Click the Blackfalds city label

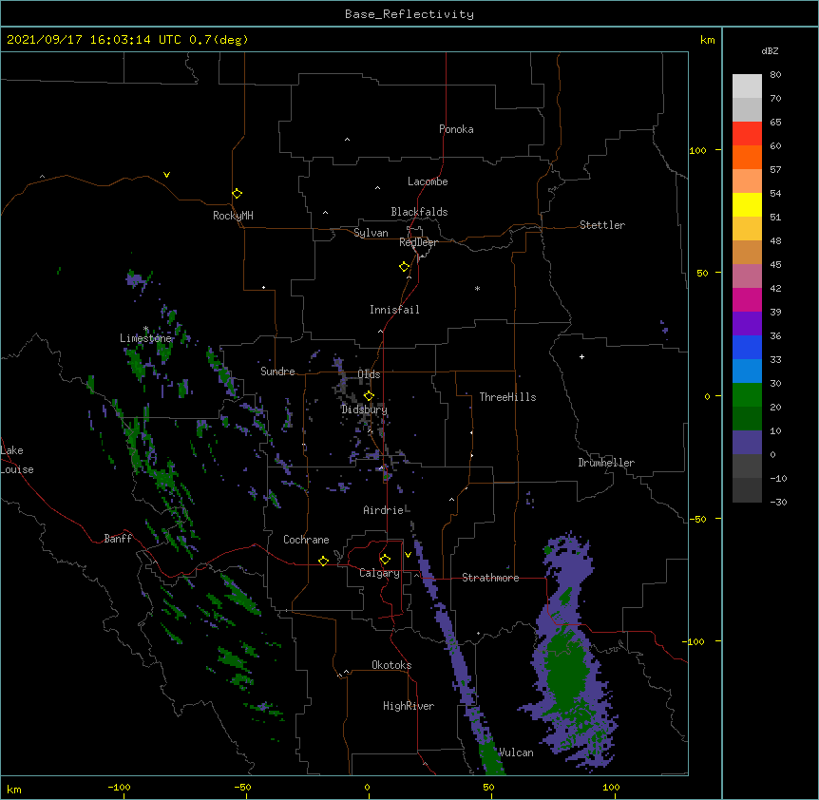click(419, 212)
